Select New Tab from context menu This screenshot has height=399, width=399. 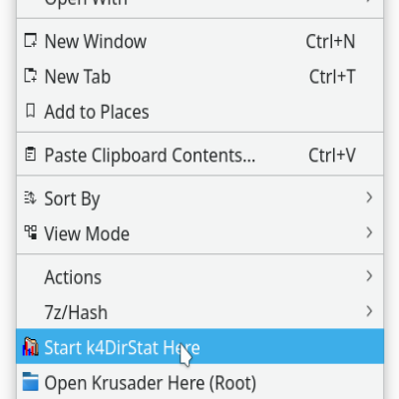click(199, 77)
